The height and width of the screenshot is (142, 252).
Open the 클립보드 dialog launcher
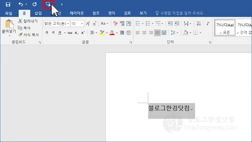(x=40, y=42)
